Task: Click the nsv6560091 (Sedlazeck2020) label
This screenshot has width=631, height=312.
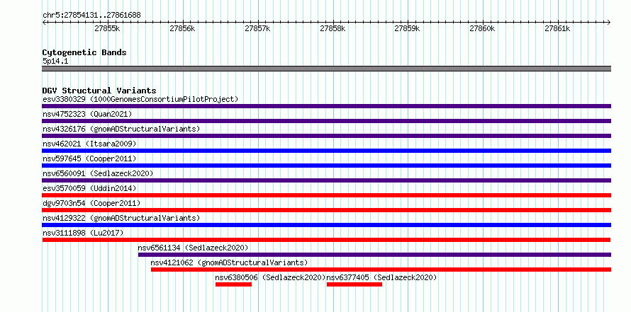Action: pos(98,173)
